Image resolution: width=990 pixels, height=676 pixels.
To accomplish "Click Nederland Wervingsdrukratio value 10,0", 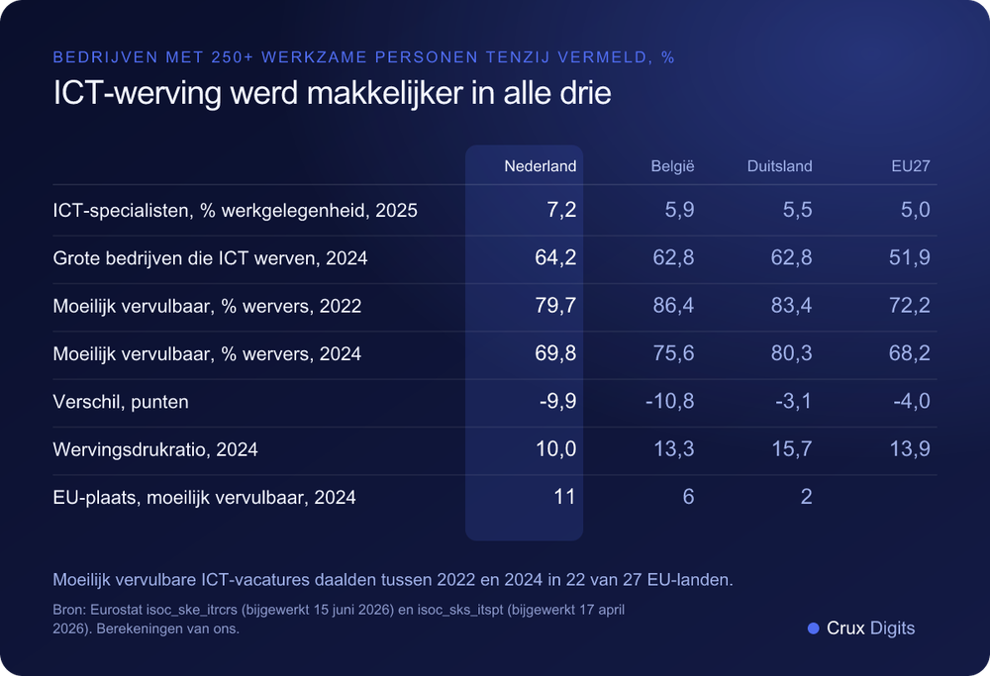I will 555,448.
